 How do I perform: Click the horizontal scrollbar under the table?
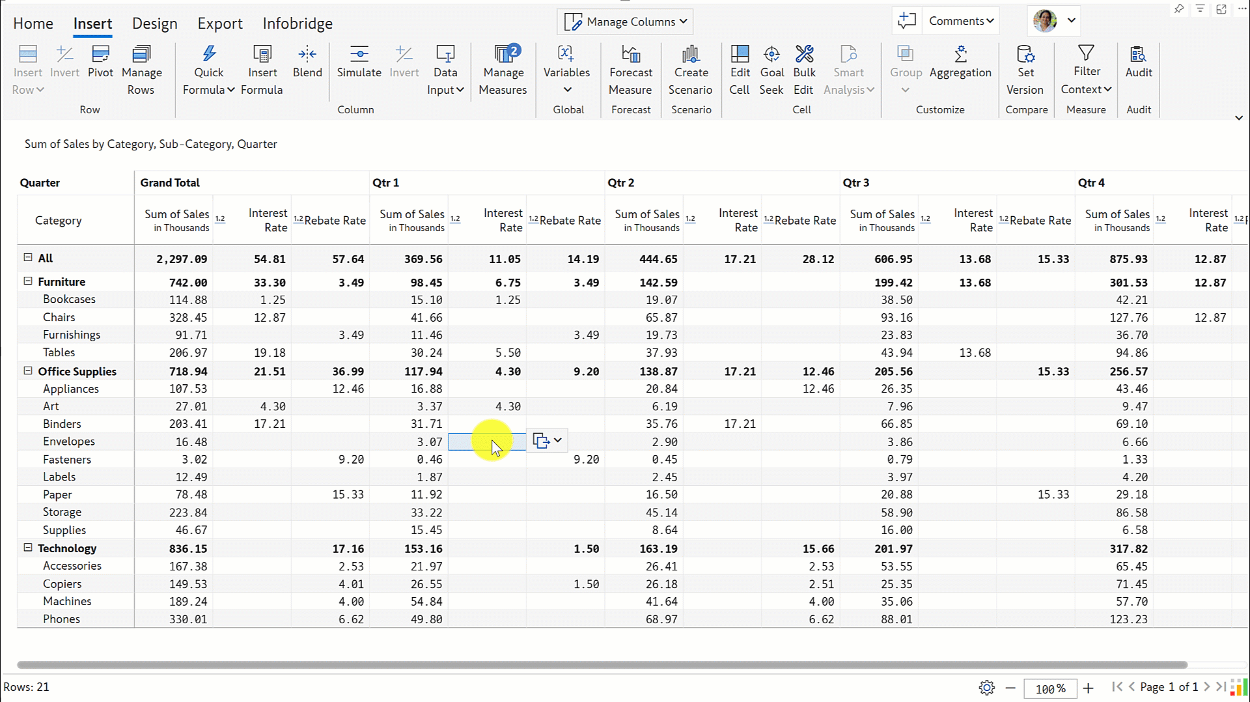(x=602, y=665)
